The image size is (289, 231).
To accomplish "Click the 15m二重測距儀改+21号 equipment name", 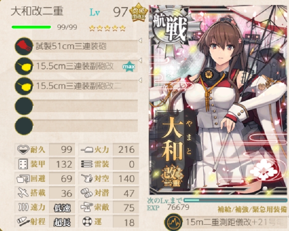I will click(x=233, y=222).
